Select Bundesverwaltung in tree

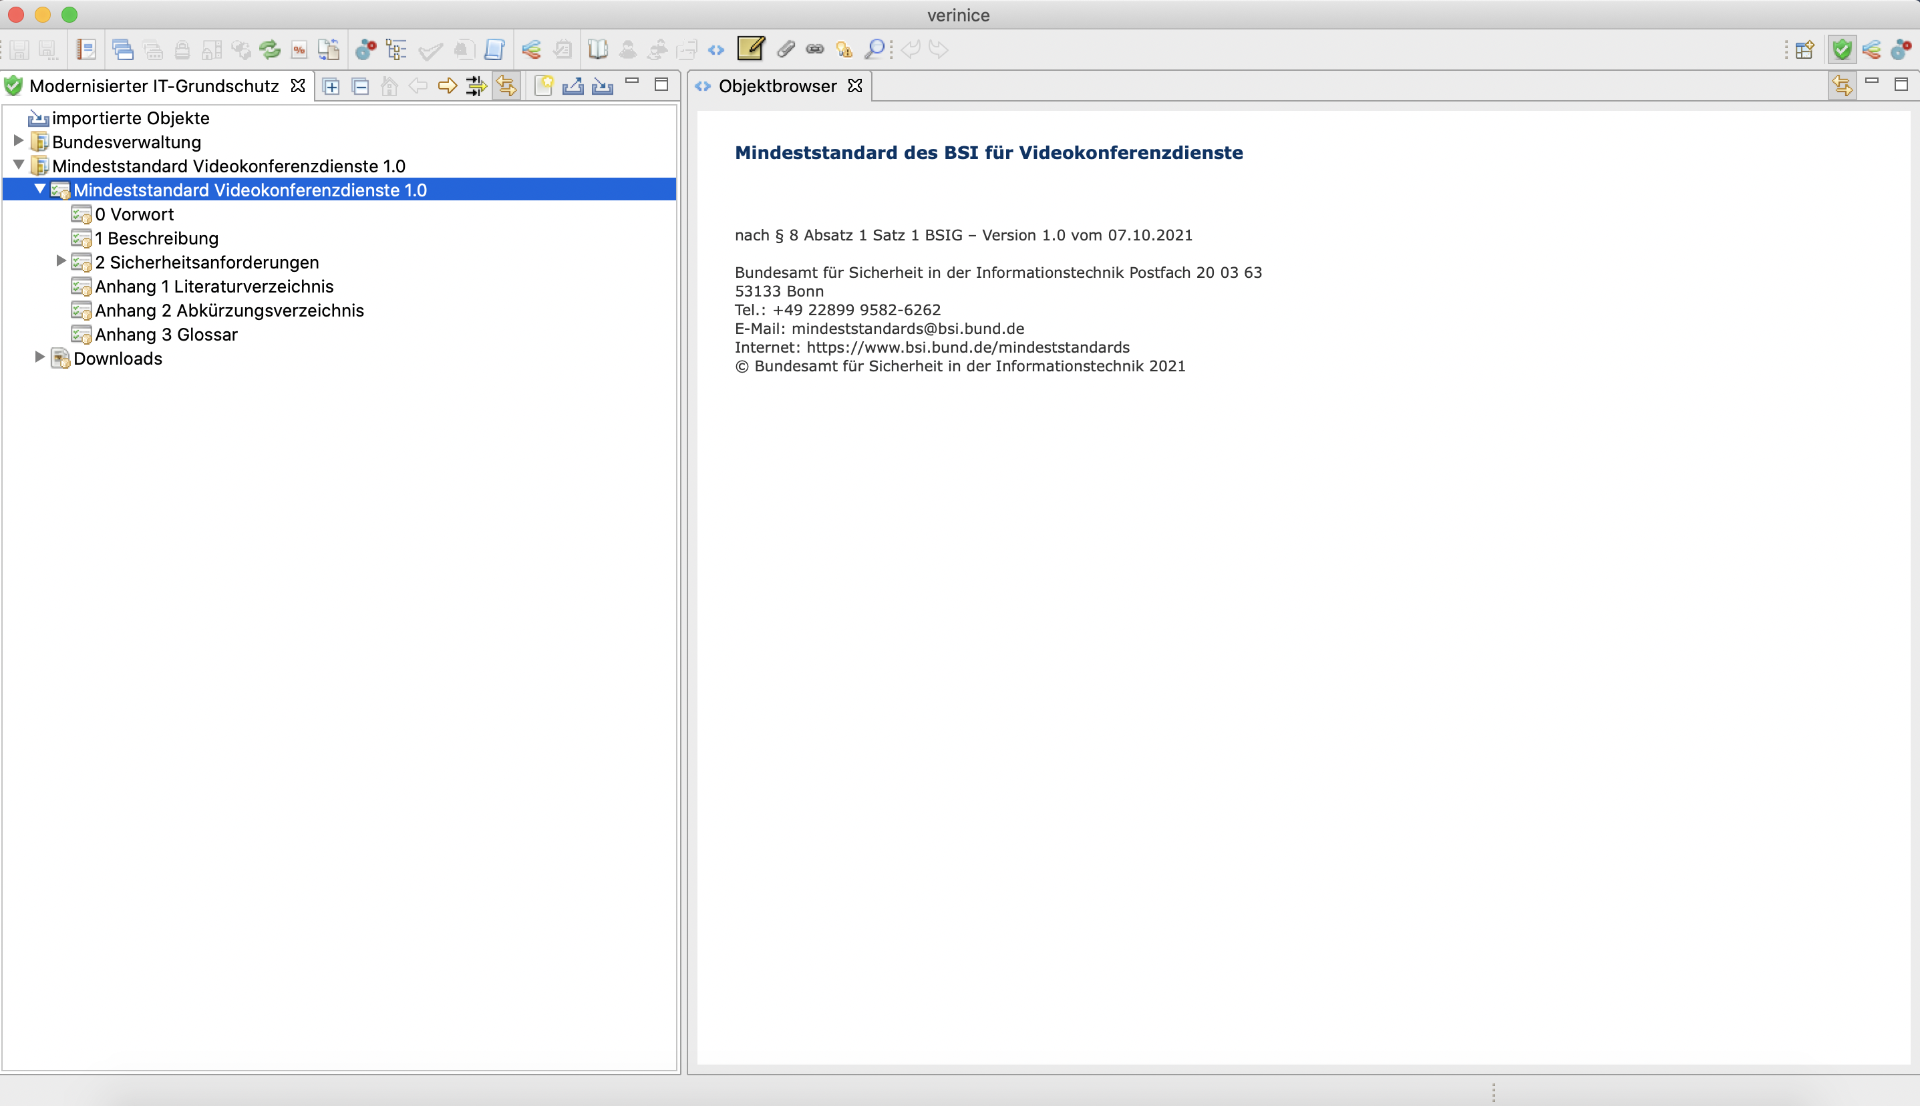click(x=126, y=143)
